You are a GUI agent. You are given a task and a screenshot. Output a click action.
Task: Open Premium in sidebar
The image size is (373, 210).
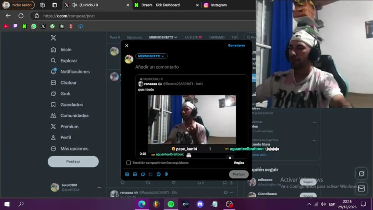pos(65,127)
